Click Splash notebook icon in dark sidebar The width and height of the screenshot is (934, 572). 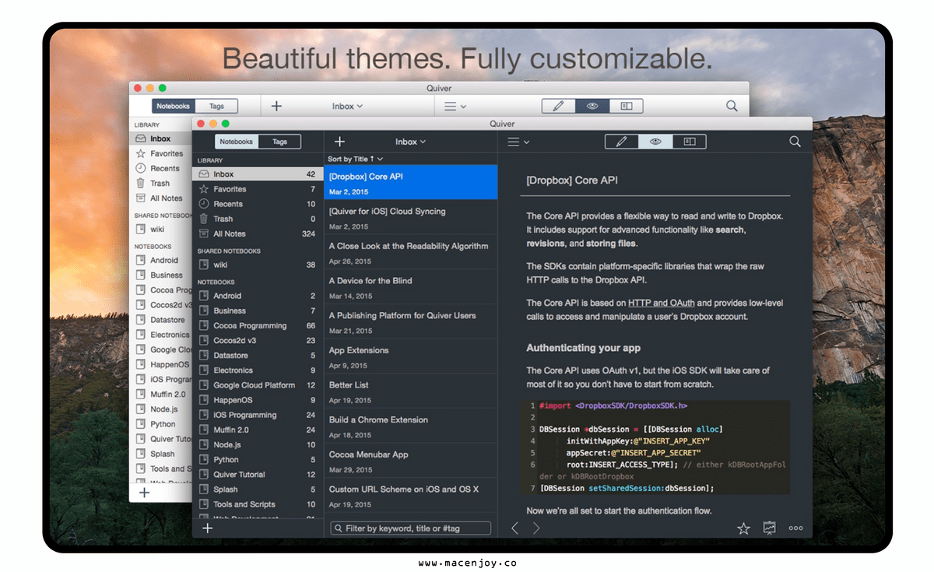[x=204, y=490]
